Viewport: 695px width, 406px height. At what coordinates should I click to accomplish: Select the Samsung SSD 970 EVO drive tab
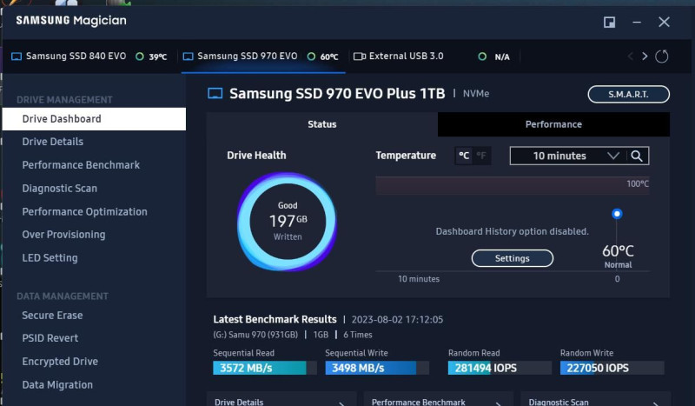tap(263, 57)
